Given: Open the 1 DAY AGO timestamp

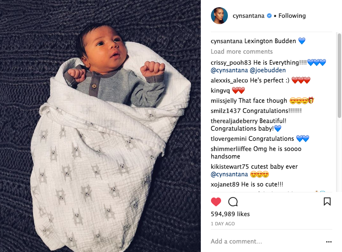Looking at the screenshot, I should (x=223, y=224).
